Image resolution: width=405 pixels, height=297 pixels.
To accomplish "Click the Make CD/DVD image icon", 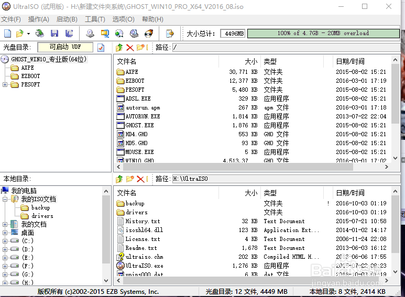I will point(90,34).
